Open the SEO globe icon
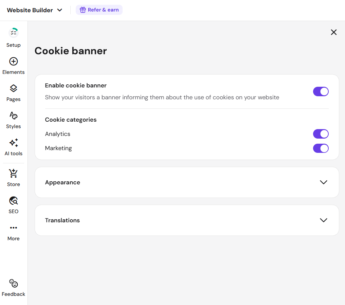The width and height of the screenshot is (345, 305). click(14, 201)
